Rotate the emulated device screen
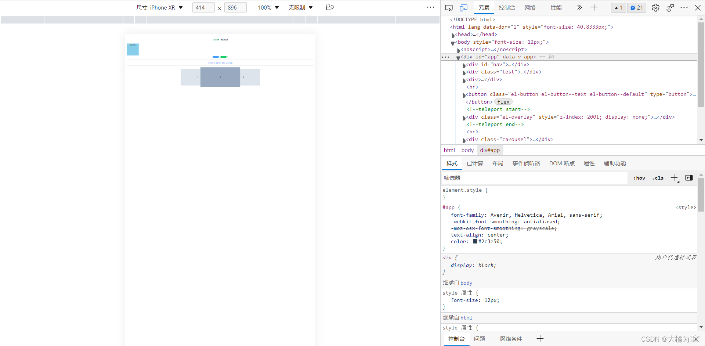Image resolution: width=705 pixels, height=346 pixels. [x=330, y=7]
